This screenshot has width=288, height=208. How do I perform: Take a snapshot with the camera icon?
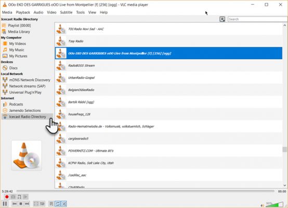(x=13, y=197)
